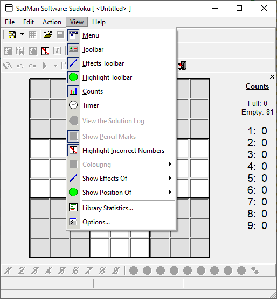Viewport: 277px width, 299px height.
Task: Open the Help menu
Action: (x=99, y=22)
